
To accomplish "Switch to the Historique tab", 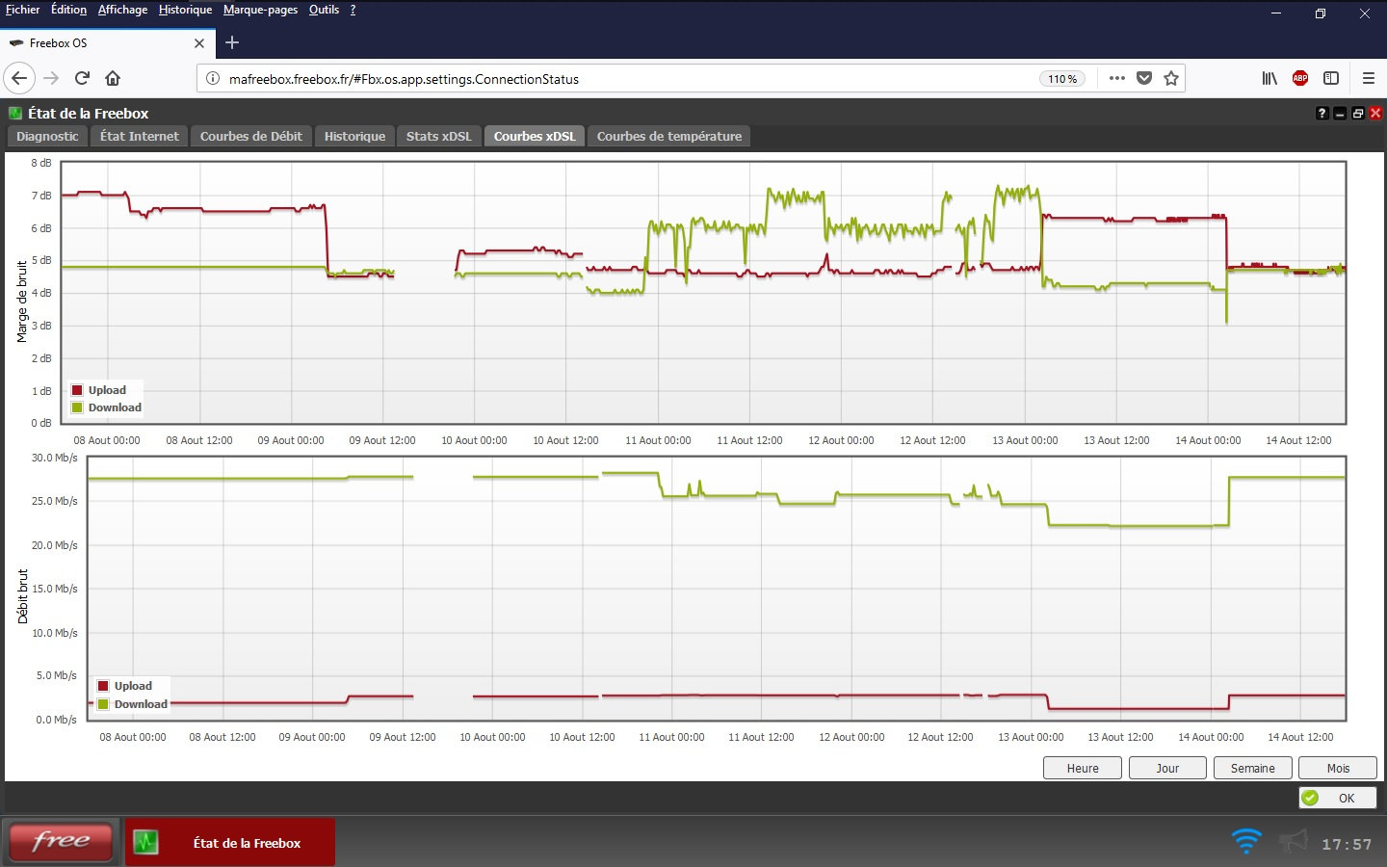I will (x=354, y=137).
